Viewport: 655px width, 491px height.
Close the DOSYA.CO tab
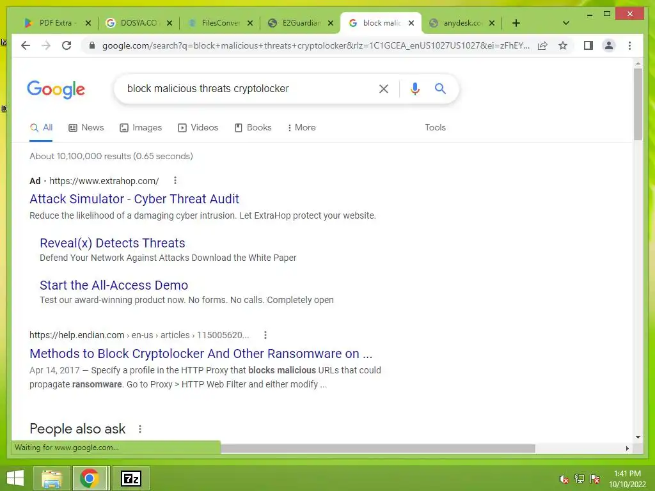pyautogui.click(x=169, y=23)
